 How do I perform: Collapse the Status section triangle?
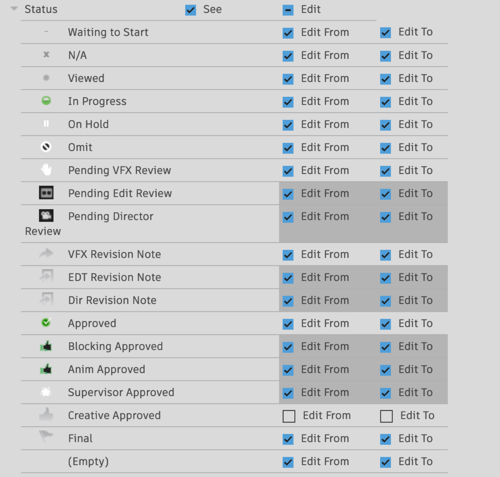(x=14, y=8)
